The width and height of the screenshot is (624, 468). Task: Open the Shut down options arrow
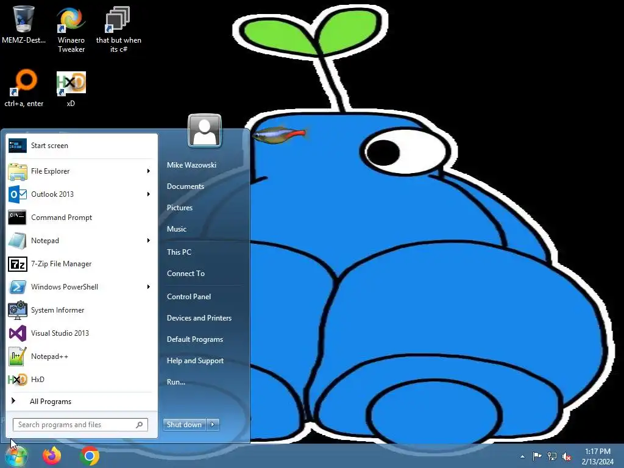(x=213, y=425)
